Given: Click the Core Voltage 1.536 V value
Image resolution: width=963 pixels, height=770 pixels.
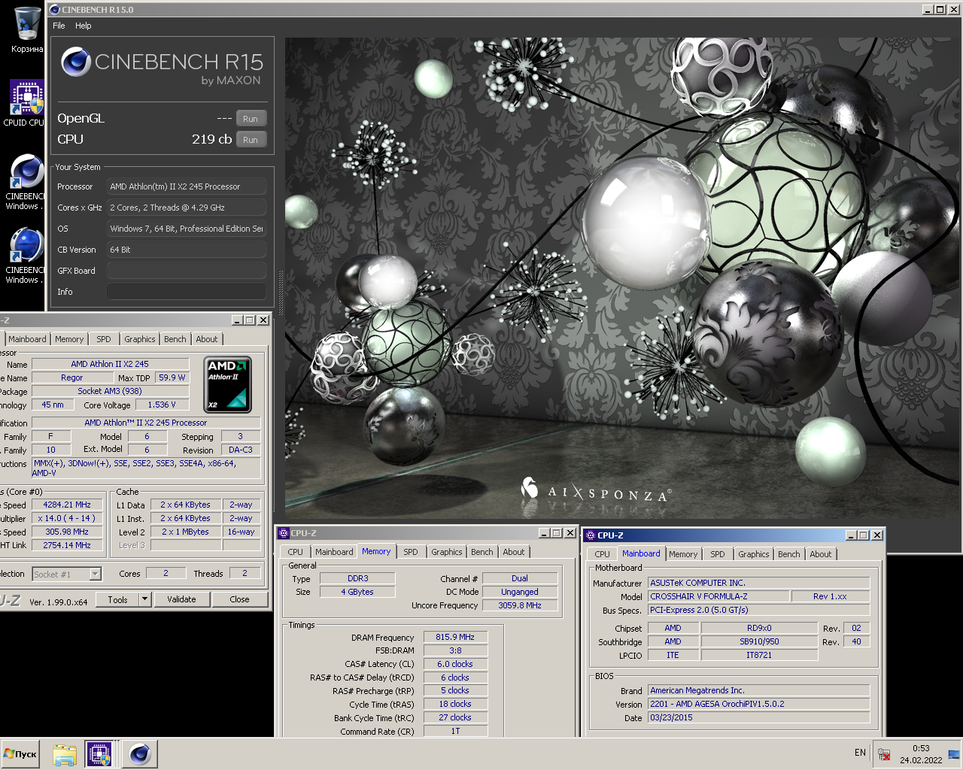Looking at the screenshot, I should point(162,405).
